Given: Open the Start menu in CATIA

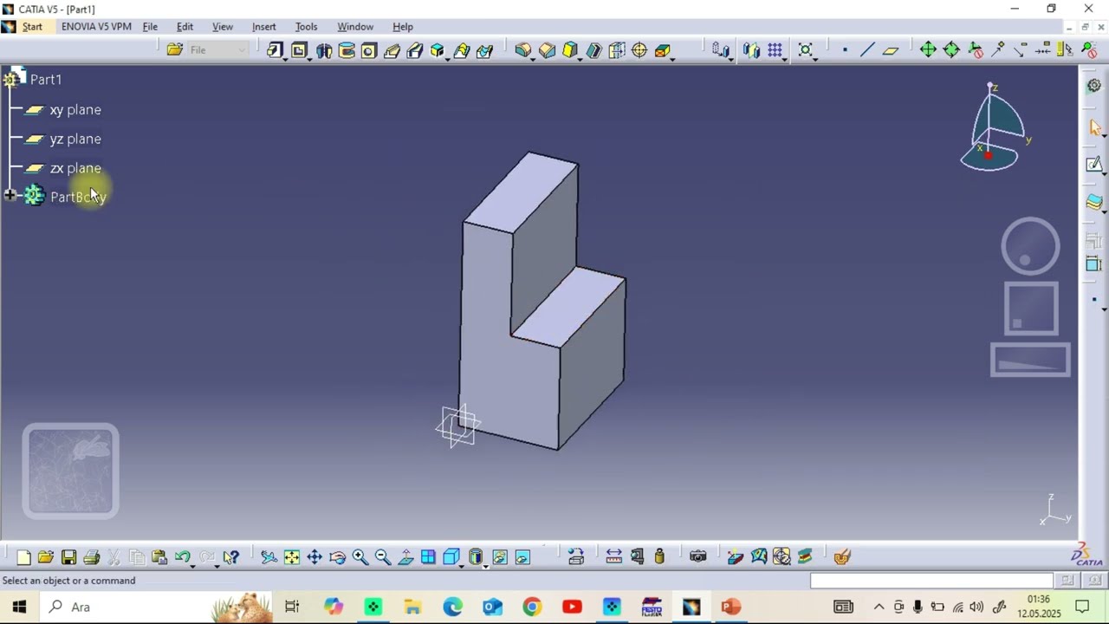Looking at the screenshot, I should click(32, 27).
